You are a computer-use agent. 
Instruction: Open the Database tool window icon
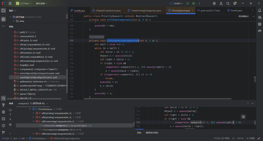coord(260,24)
